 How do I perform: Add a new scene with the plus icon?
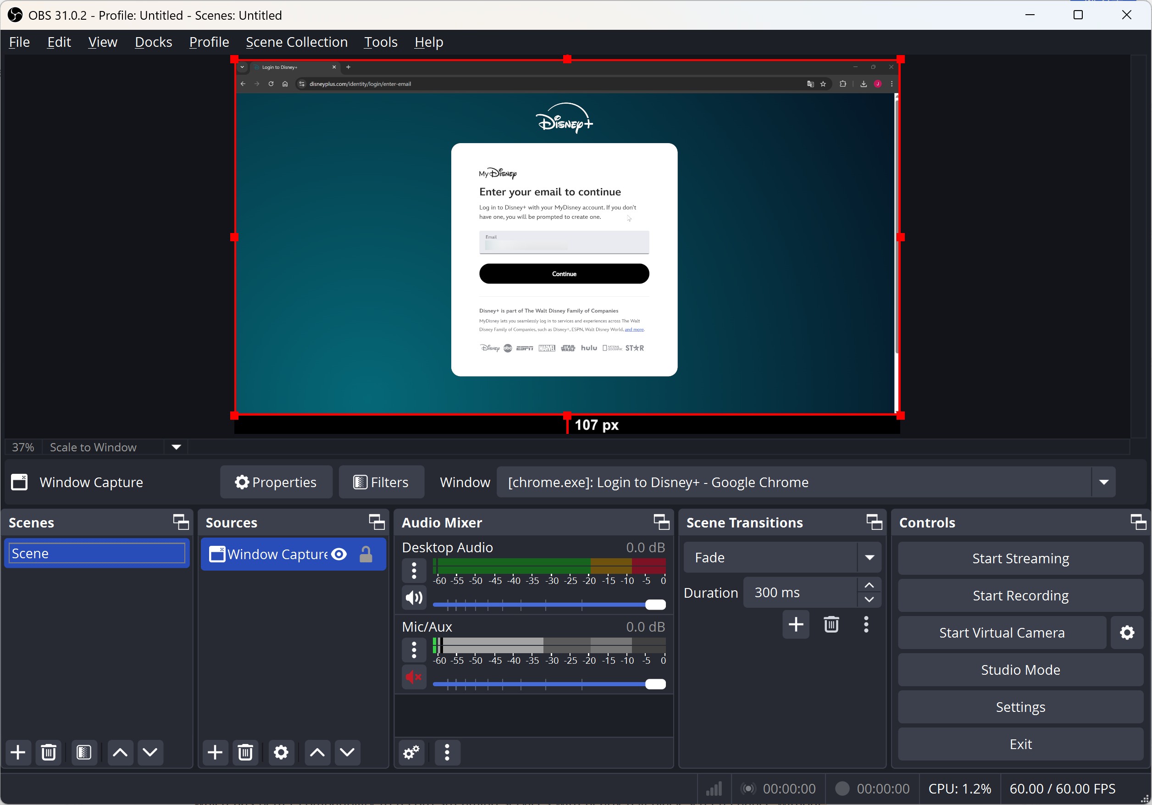tap(18, 752)
